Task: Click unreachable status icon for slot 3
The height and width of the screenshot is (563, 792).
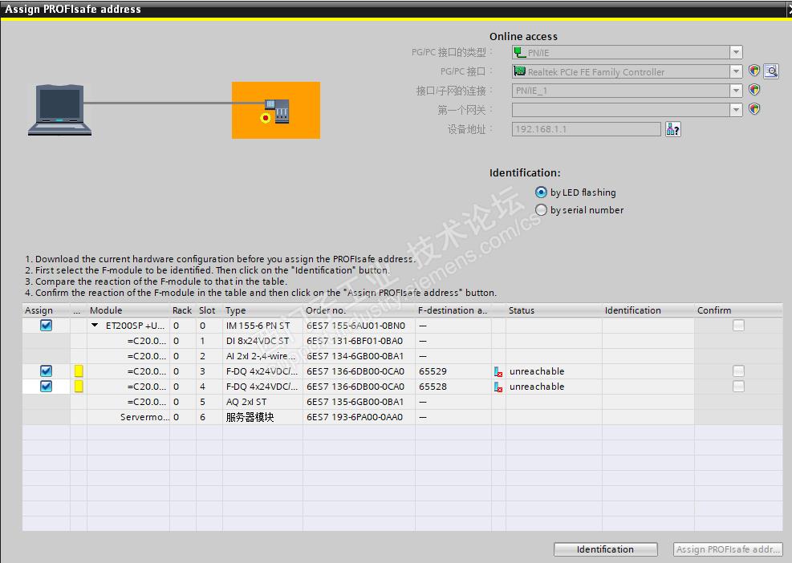Action: [x=498, y=371]
